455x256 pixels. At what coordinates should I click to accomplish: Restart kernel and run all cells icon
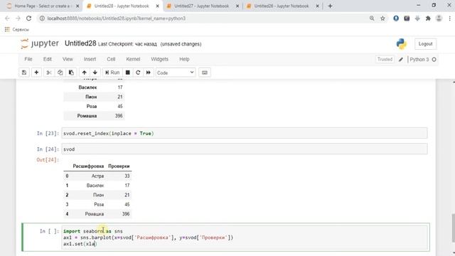pyautogui.click(x=149, y=73)
